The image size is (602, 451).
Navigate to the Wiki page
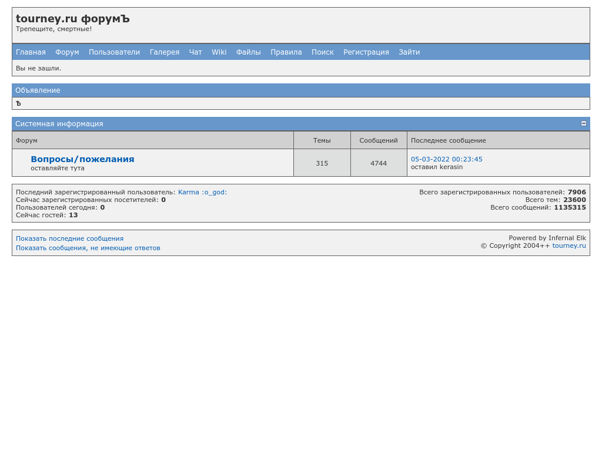[219, 52]
